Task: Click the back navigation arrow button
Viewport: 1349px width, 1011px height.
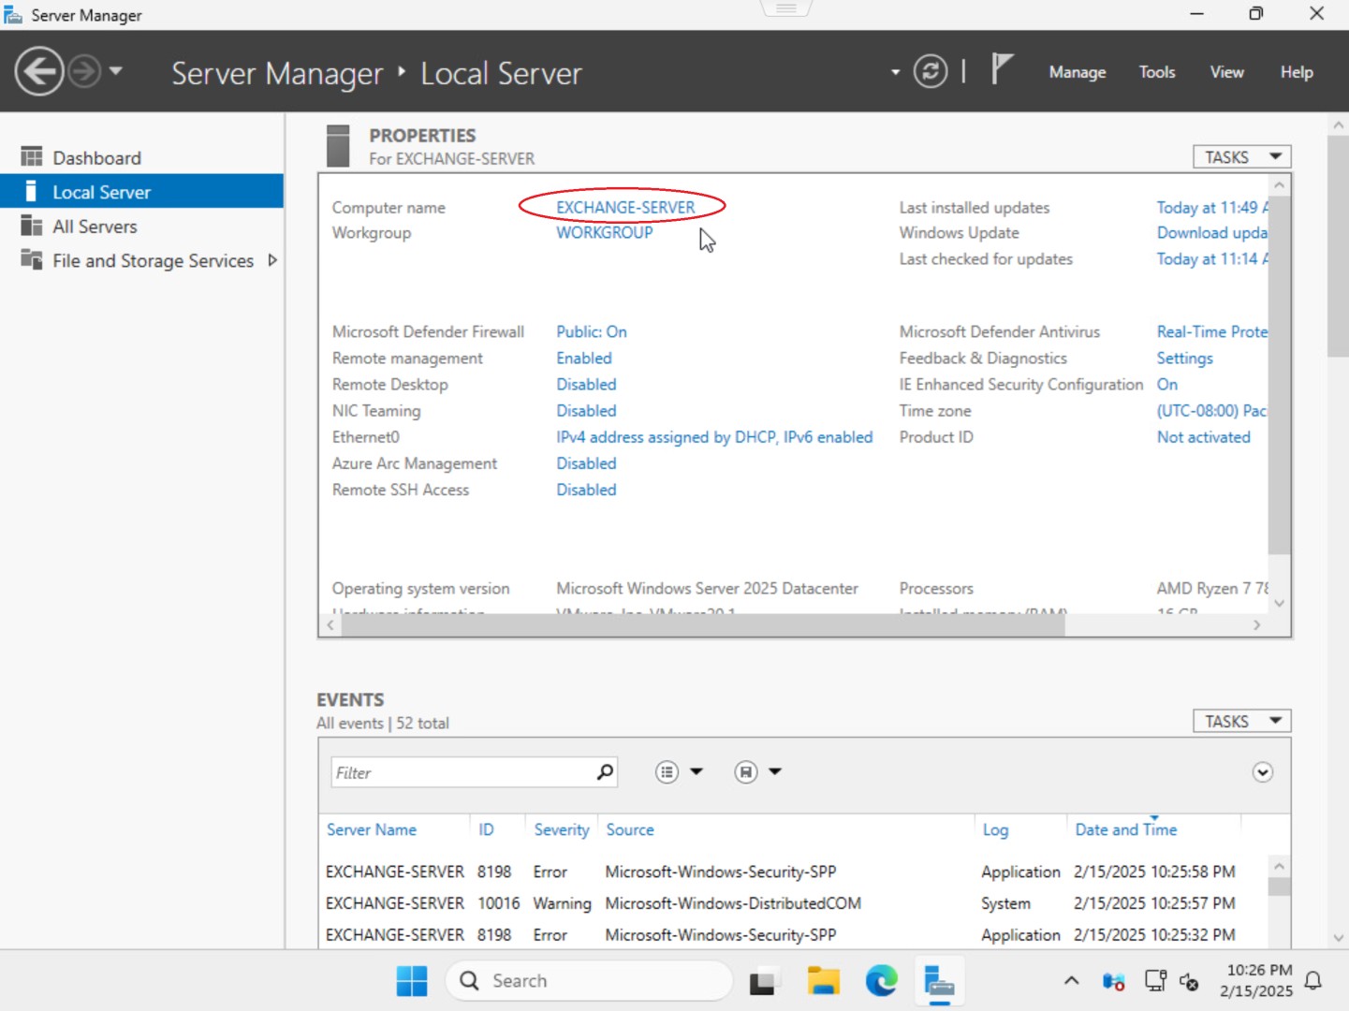Action: (39, 71)
